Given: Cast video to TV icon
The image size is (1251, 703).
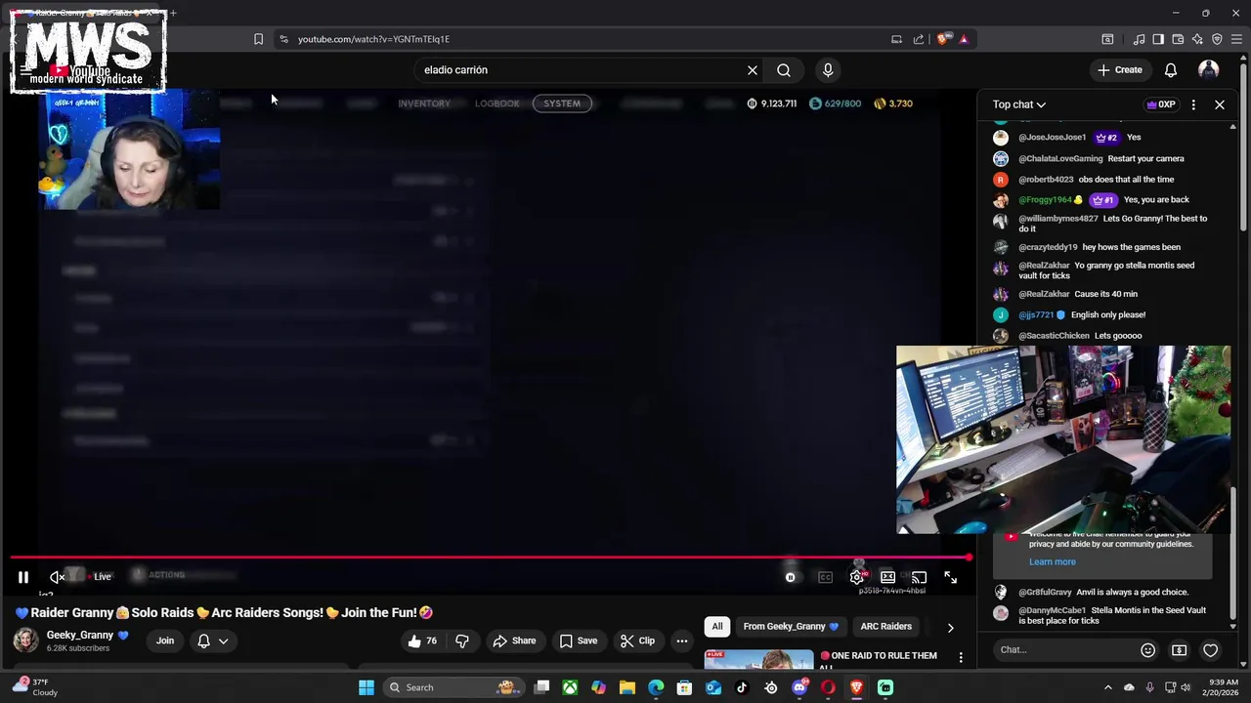Looking at the screenshot, I should [919, 577].
